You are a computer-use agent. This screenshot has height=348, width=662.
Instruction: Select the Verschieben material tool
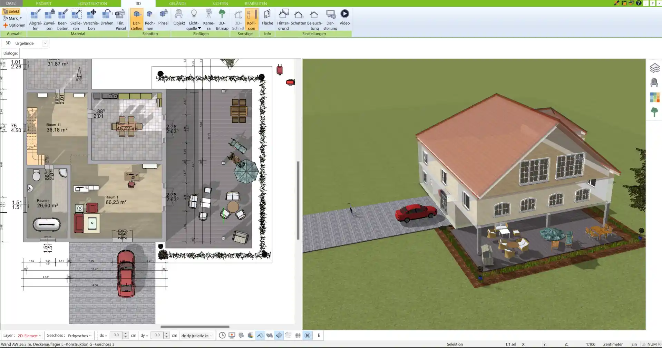91,20
